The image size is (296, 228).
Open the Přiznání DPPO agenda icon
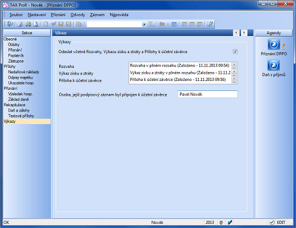[x=274, y=44]
